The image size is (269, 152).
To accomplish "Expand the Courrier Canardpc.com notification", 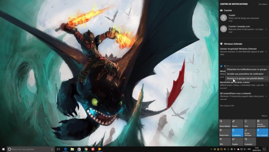I will [266, 29].
